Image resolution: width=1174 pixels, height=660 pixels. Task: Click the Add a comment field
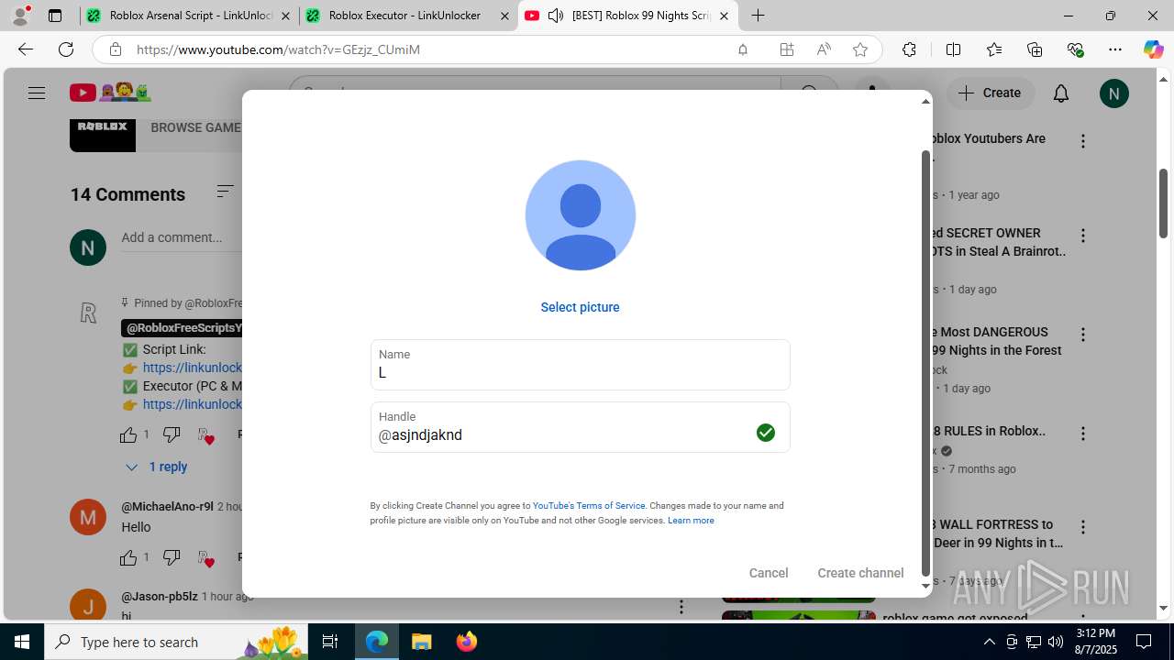172,237
